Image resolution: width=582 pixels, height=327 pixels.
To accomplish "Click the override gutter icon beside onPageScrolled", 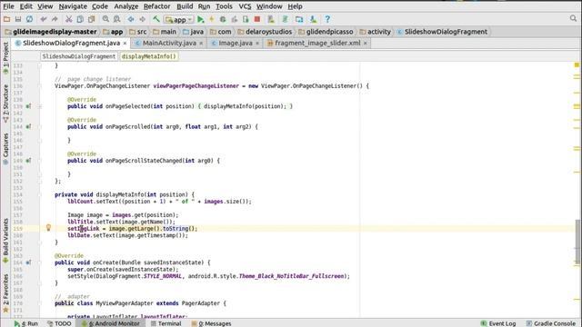I will [28, 127].
